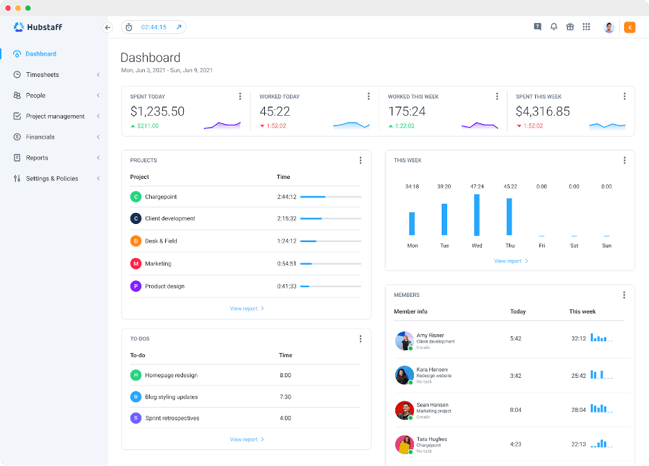This screenshot has width=649, height=466.
Task: Collapse the sidebar with the back arrow
Action: 107,28
